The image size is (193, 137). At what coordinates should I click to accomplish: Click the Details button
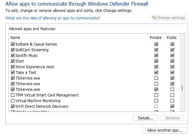(x=145, y=118)
